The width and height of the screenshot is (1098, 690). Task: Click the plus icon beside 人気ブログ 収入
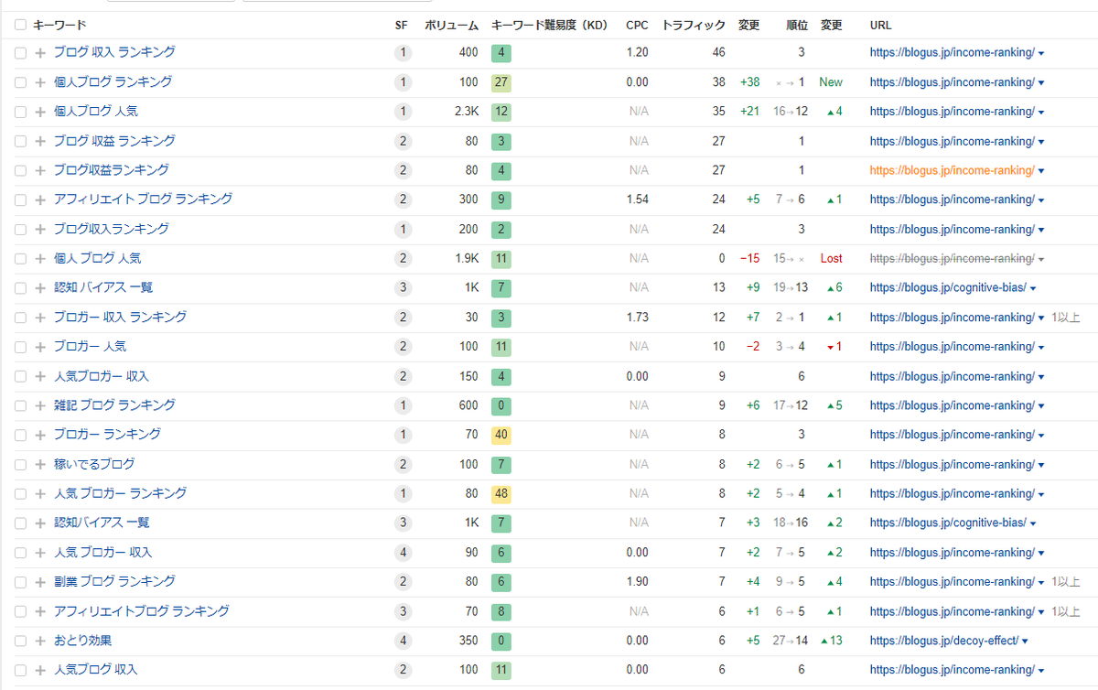coord(40,671)
